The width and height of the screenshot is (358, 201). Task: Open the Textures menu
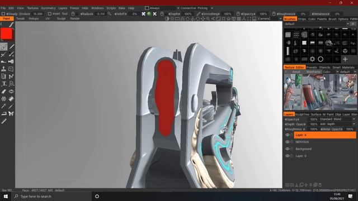(32, 8)
